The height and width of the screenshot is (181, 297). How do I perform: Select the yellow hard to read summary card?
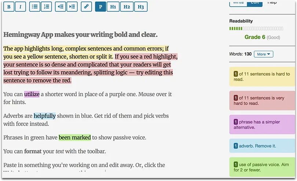point(262,77)
